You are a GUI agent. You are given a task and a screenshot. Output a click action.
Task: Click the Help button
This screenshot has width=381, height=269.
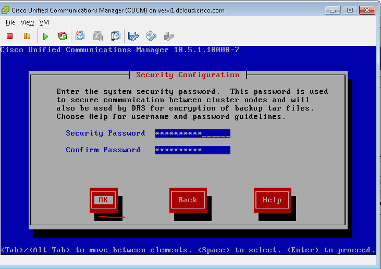pos(273,200)
